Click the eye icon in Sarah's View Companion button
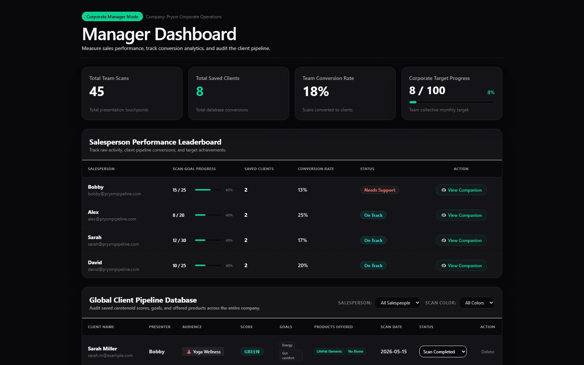Viewport: 584px width, 365px height. [x=443, y=241]
